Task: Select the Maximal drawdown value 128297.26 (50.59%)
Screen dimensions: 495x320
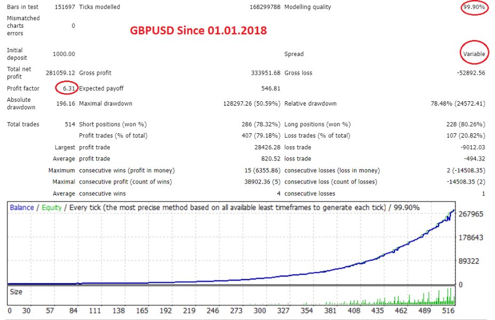Action: pyautogui.click(x=252, y=103)
